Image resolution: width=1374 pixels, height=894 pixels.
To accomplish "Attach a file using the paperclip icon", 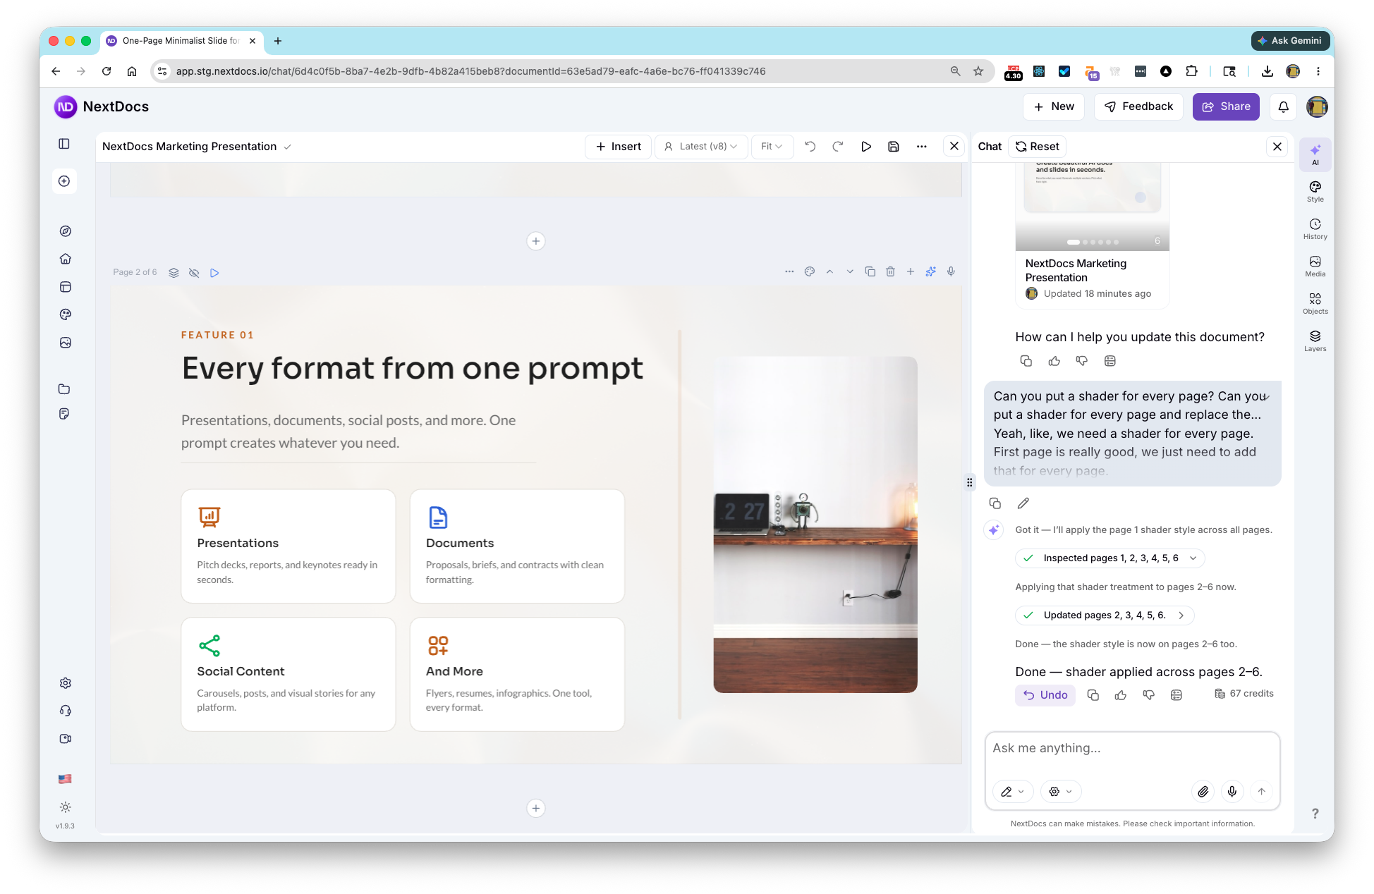I will [1203, 792].
